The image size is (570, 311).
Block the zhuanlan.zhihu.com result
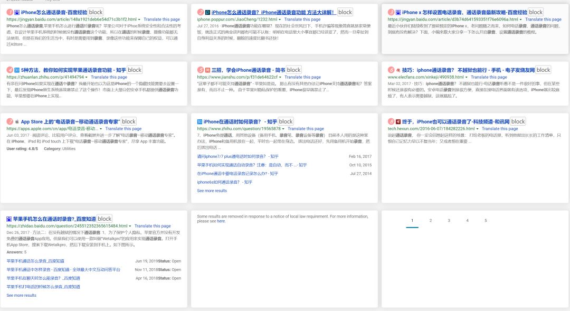pos(135,70)
